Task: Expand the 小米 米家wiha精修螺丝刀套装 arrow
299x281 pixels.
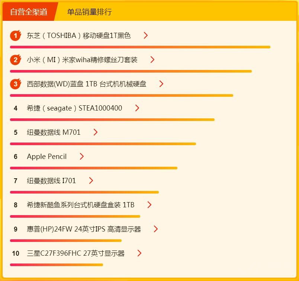Action: pos(152,60)
